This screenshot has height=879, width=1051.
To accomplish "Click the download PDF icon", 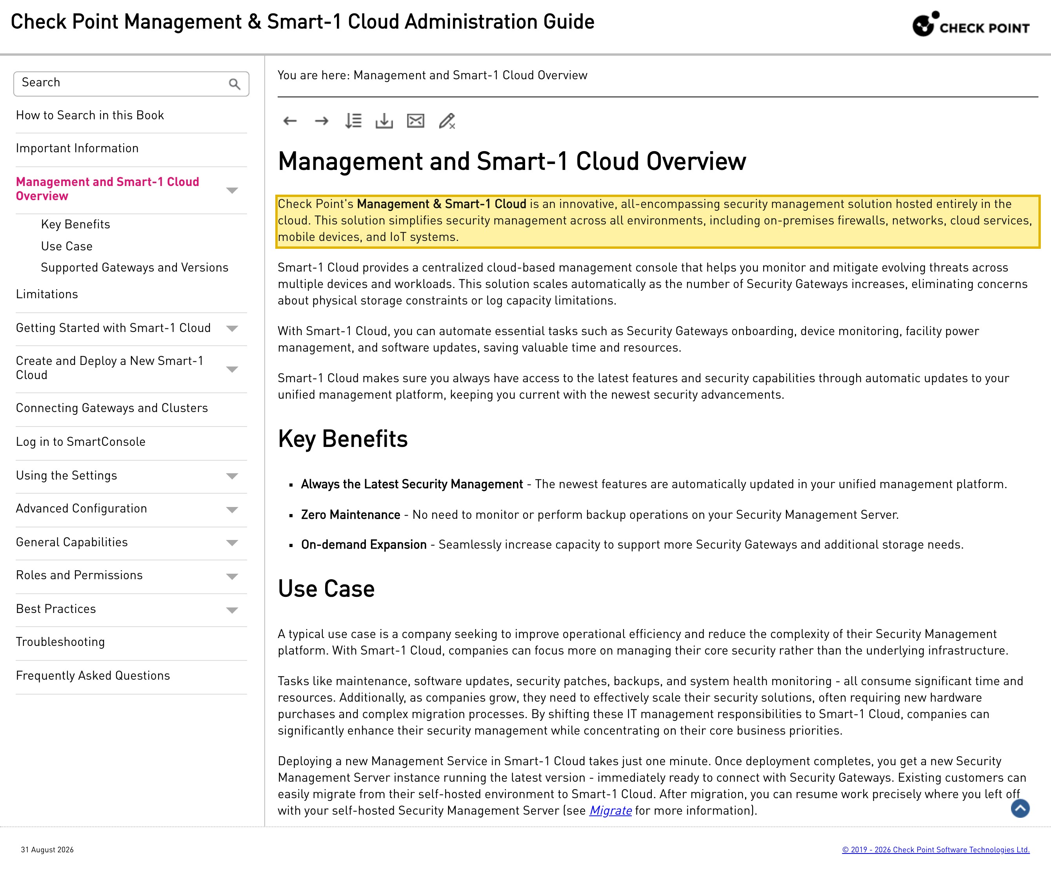I will (384, 121).
